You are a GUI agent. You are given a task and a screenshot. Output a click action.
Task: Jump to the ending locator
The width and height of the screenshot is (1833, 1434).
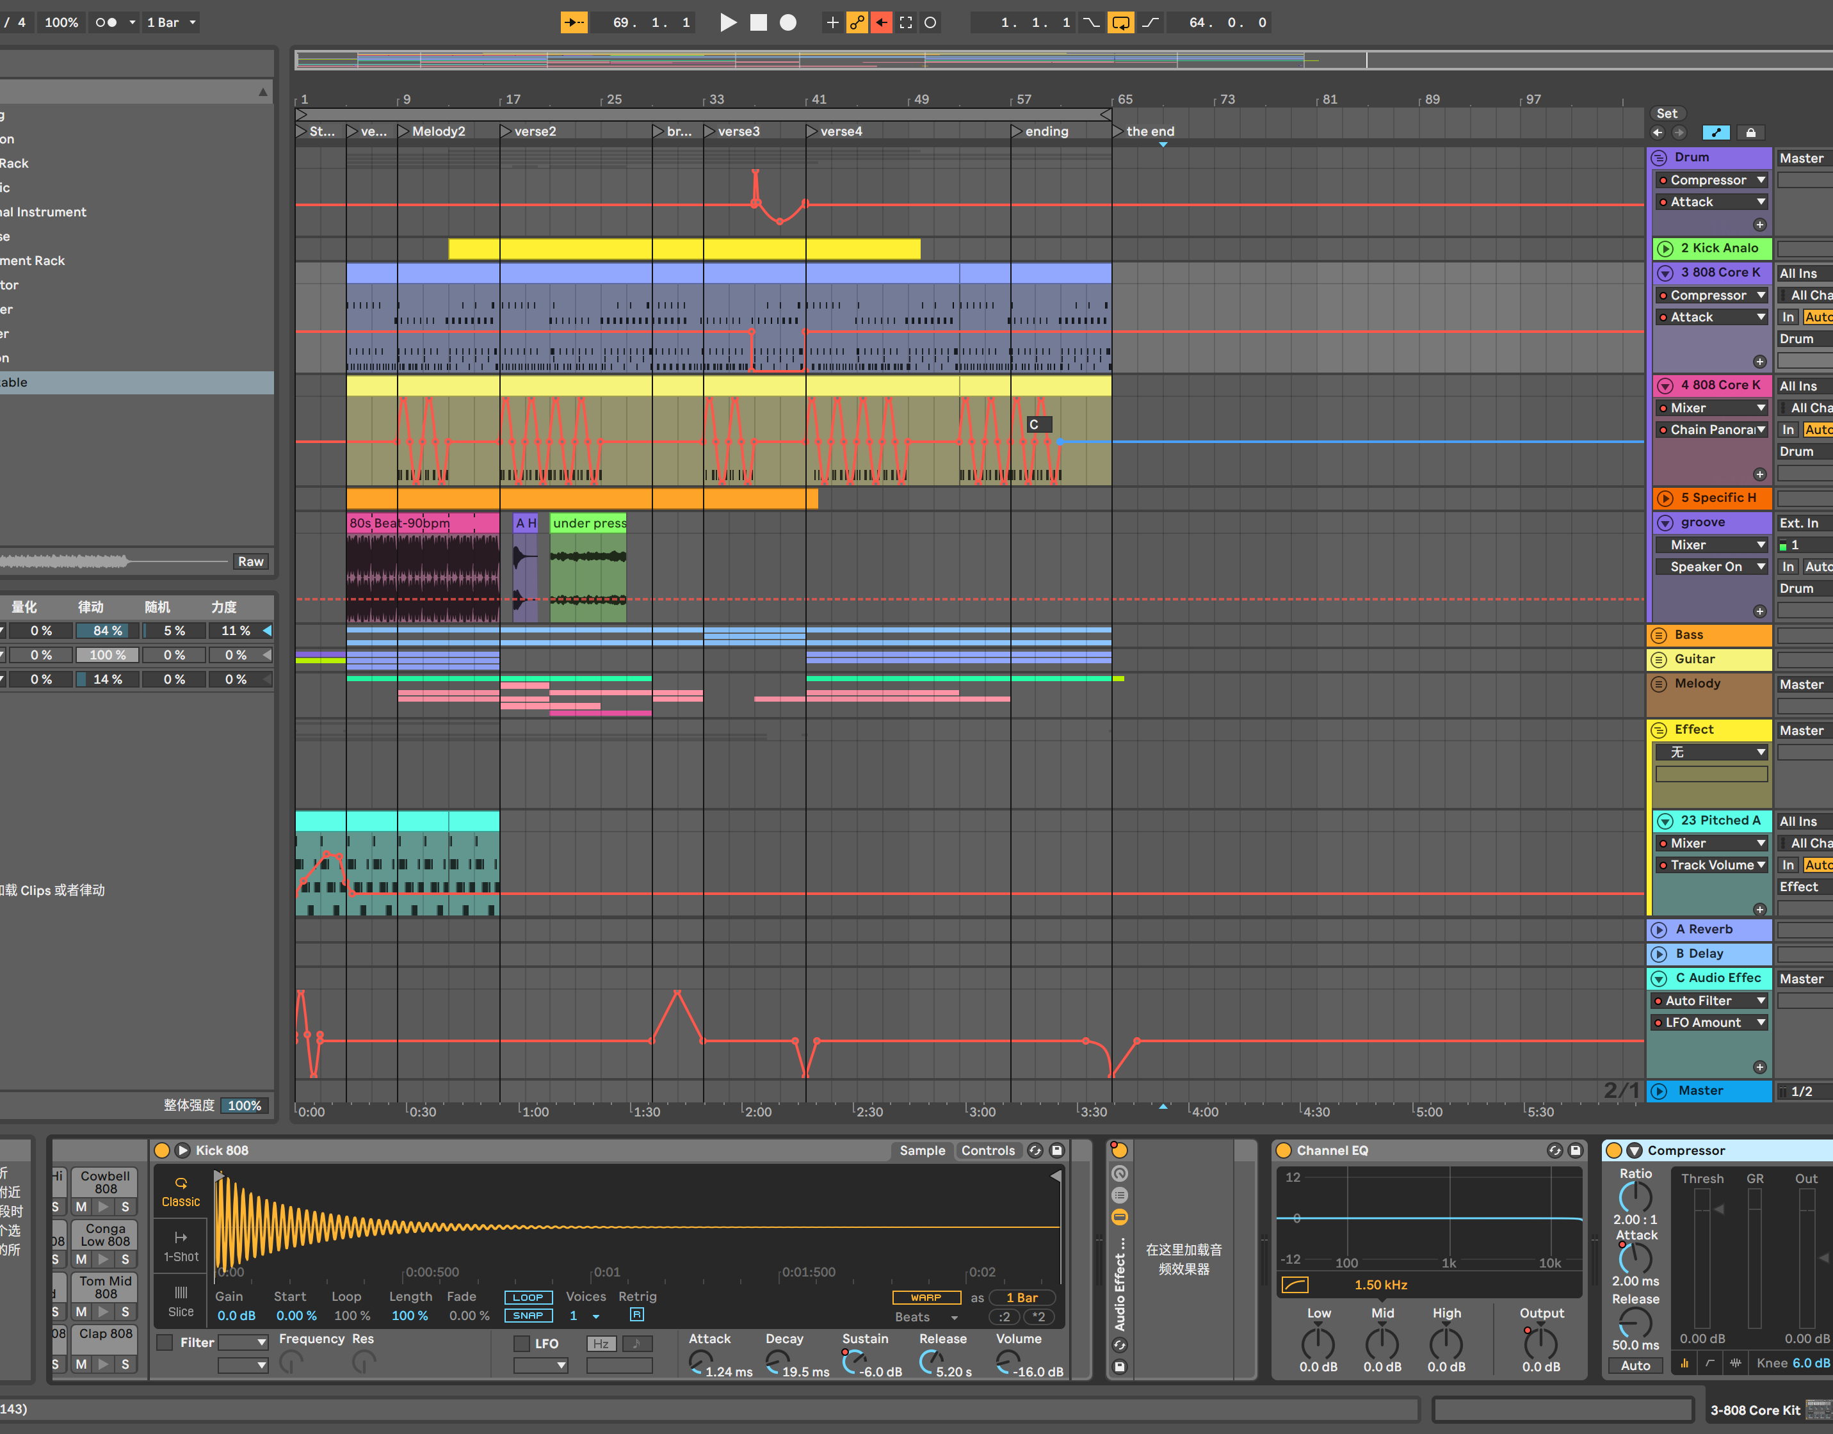(x=1040, y=132)
